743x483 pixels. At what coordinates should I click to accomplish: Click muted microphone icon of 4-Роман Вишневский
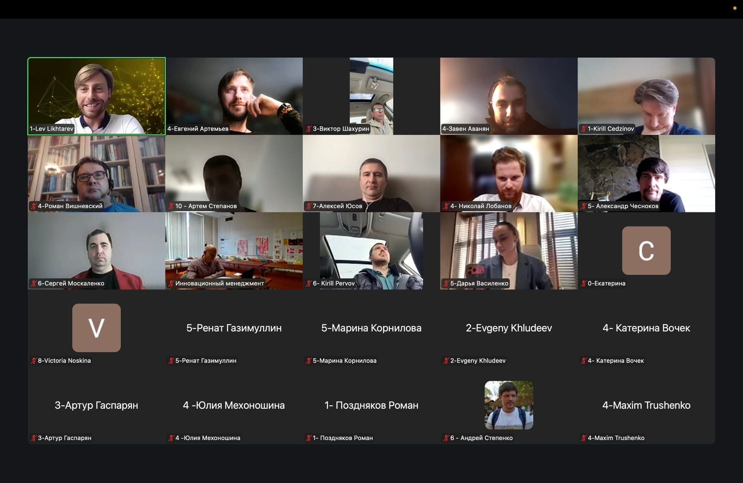(34, 206)
